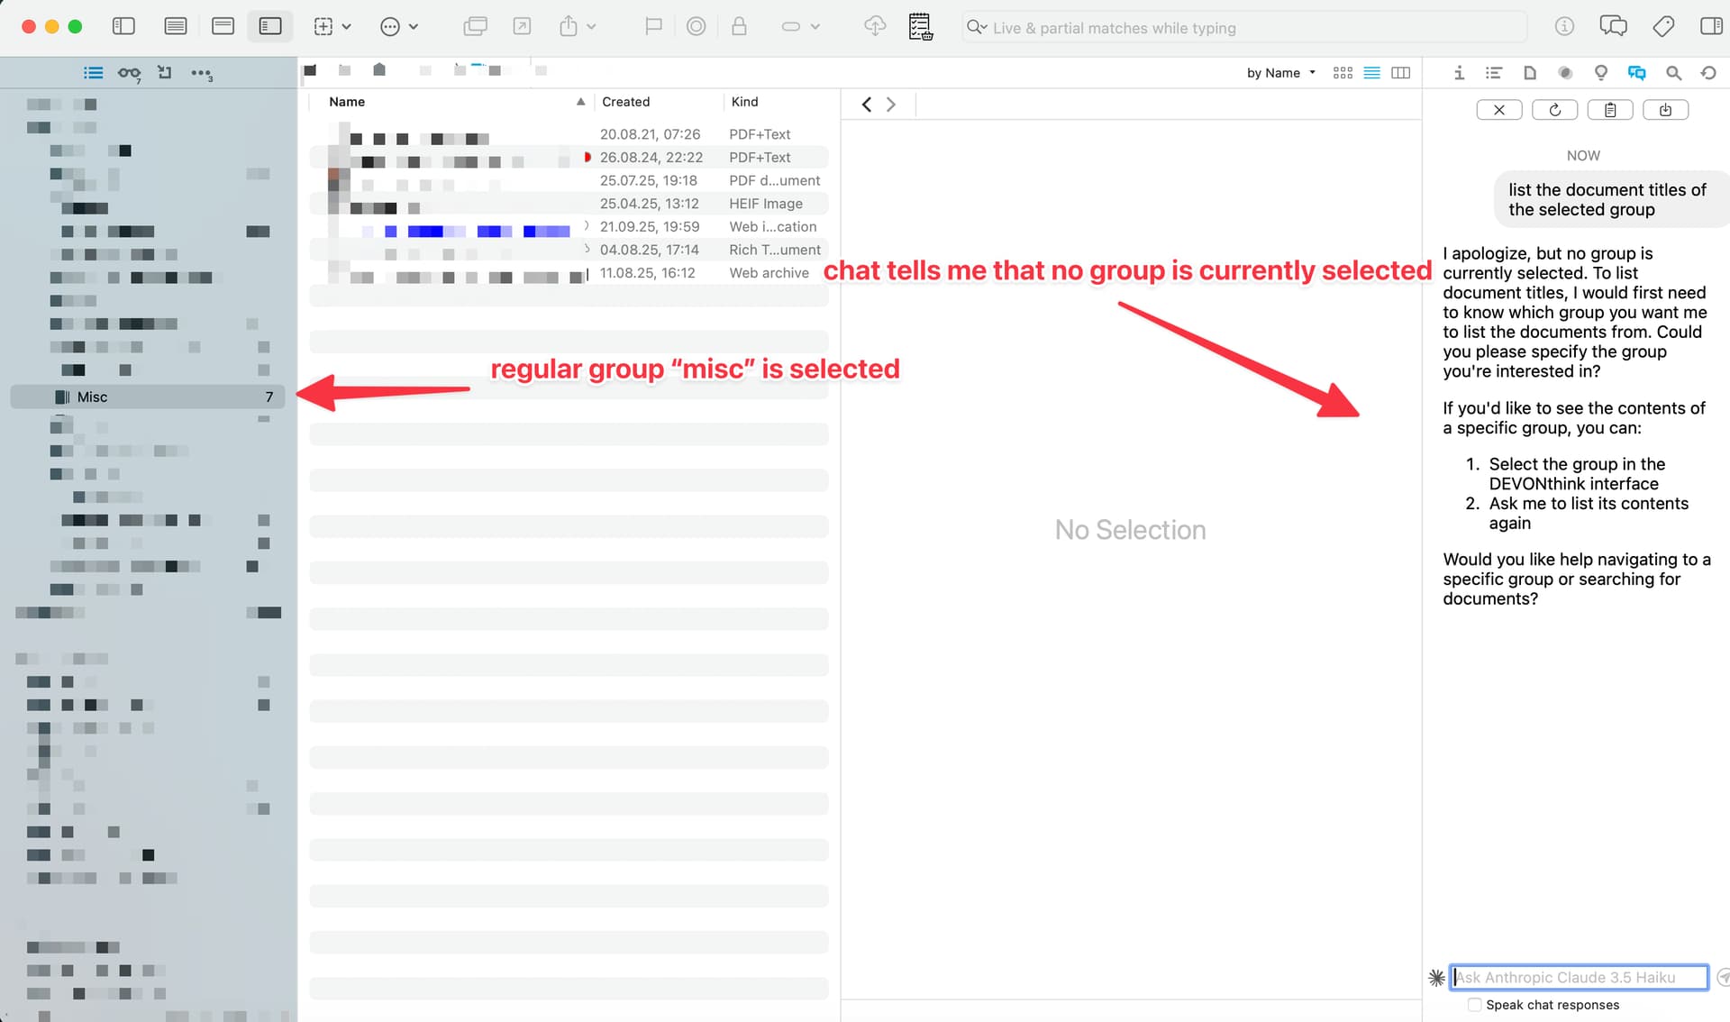Click the cloud sync toolbar icon
This screenshot has width=1730, height=1022.
pos(874,26)
